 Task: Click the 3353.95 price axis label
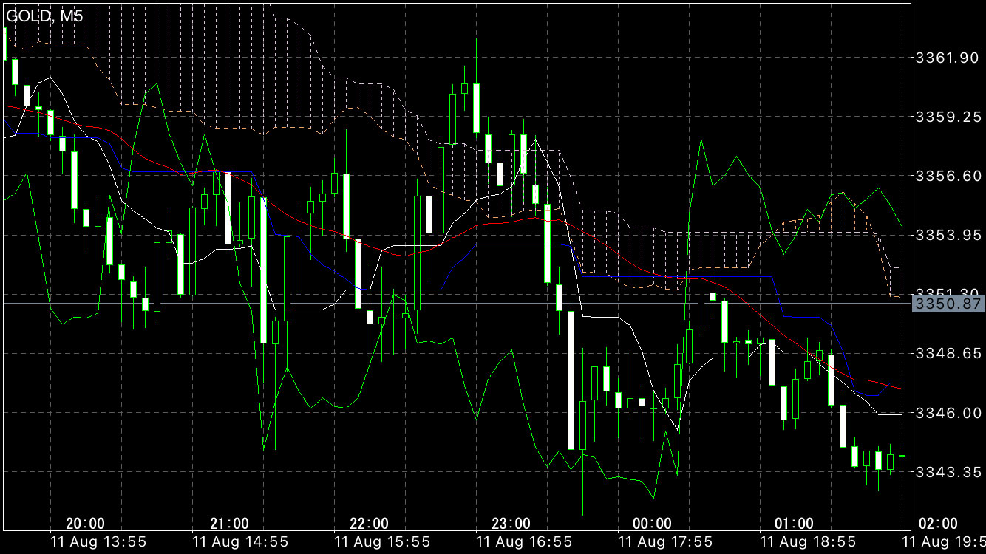point(947,235)
